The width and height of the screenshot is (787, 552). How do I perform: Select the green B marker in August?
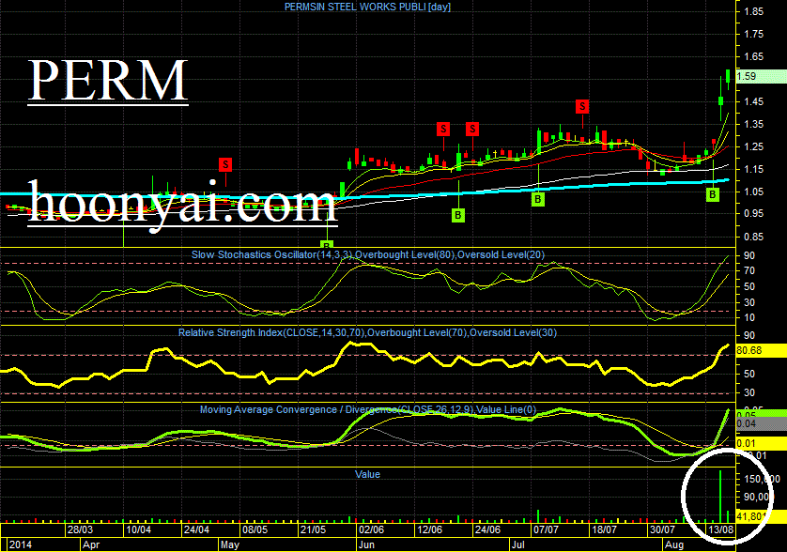[712, 194]
